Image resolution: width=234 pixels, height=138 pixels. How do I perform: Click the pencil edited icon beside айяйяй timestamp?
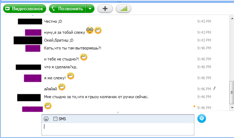pos(214,88)
